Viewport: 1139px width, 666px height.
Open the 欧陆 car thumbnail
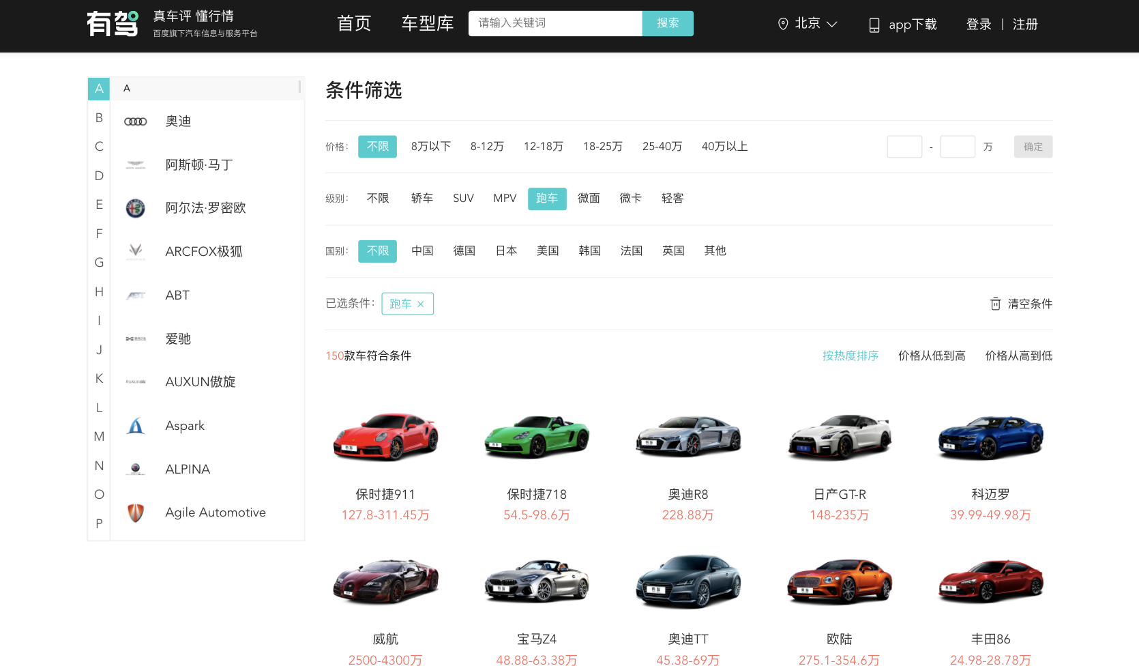coord(840,581)
